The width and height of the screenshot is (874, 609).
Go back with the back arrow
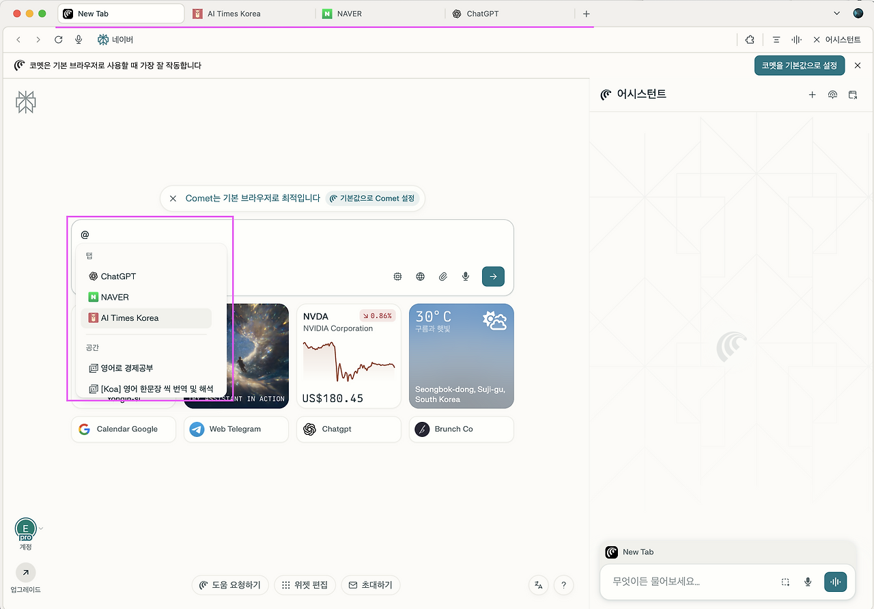pyautogui.click(x=18, y=40)
